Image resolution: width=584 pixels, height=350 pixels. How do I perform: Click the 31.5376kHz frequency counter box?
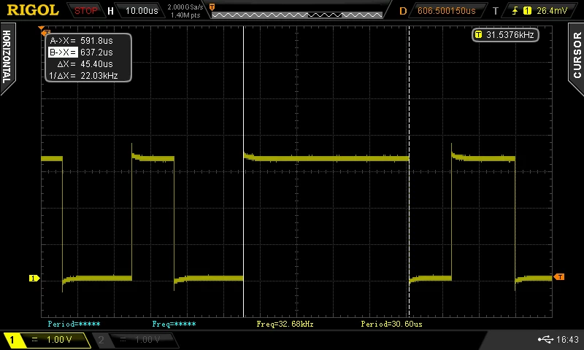[505, 35]
